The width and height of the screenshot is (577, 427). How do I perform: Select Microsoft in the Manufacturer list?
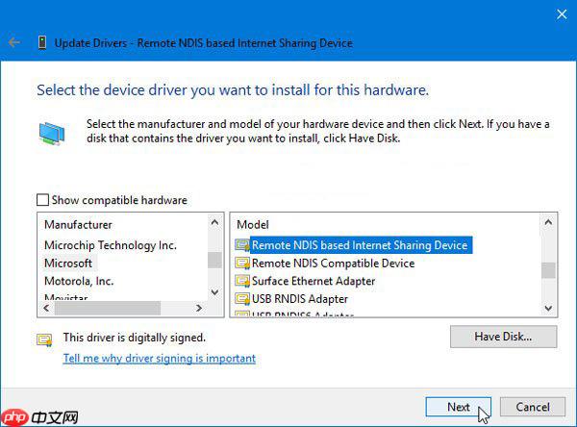[68, 264]
